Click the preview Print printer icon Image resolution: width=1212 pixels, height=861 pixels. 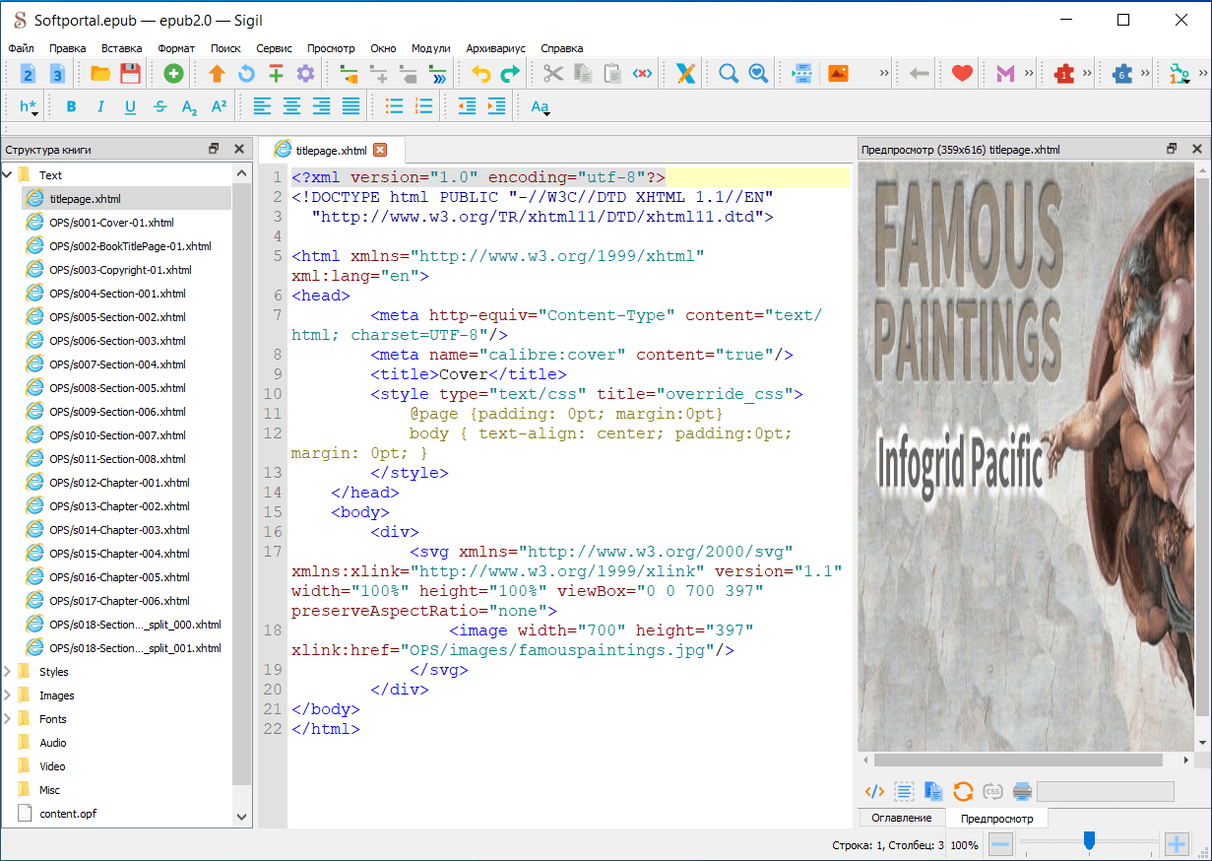(x=1022, y=791)
